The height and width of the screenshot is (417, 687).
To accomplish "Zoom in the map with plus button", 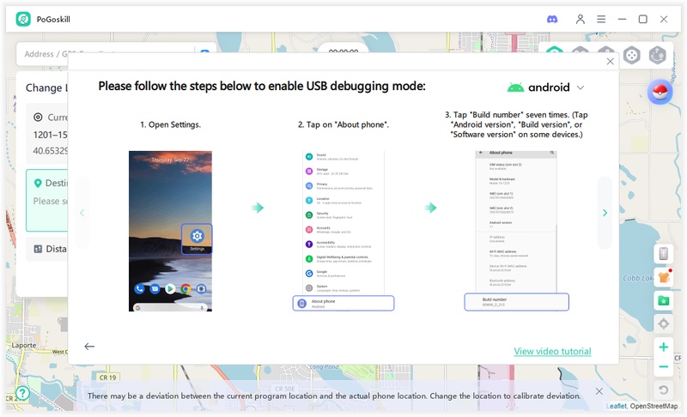I will 663,347.
